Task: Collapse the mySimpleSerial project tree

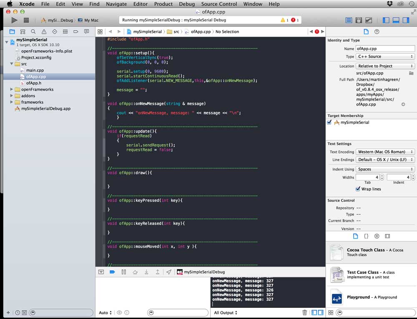Action: tap(7, 42)
